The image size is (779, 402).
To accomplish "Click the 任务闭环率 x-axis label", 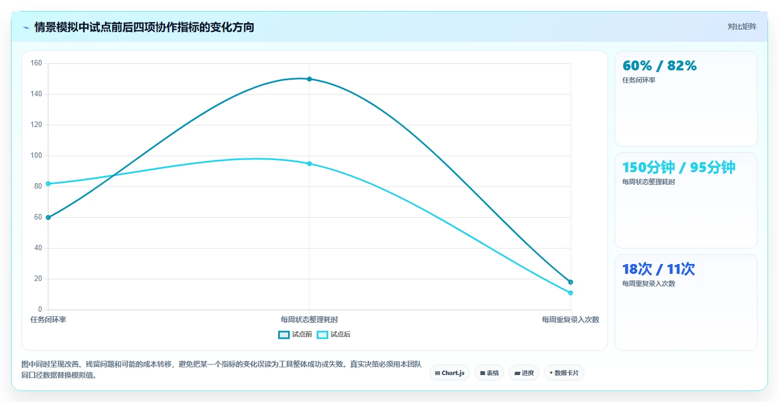I will pyautogui.click(x=48, y=320).
